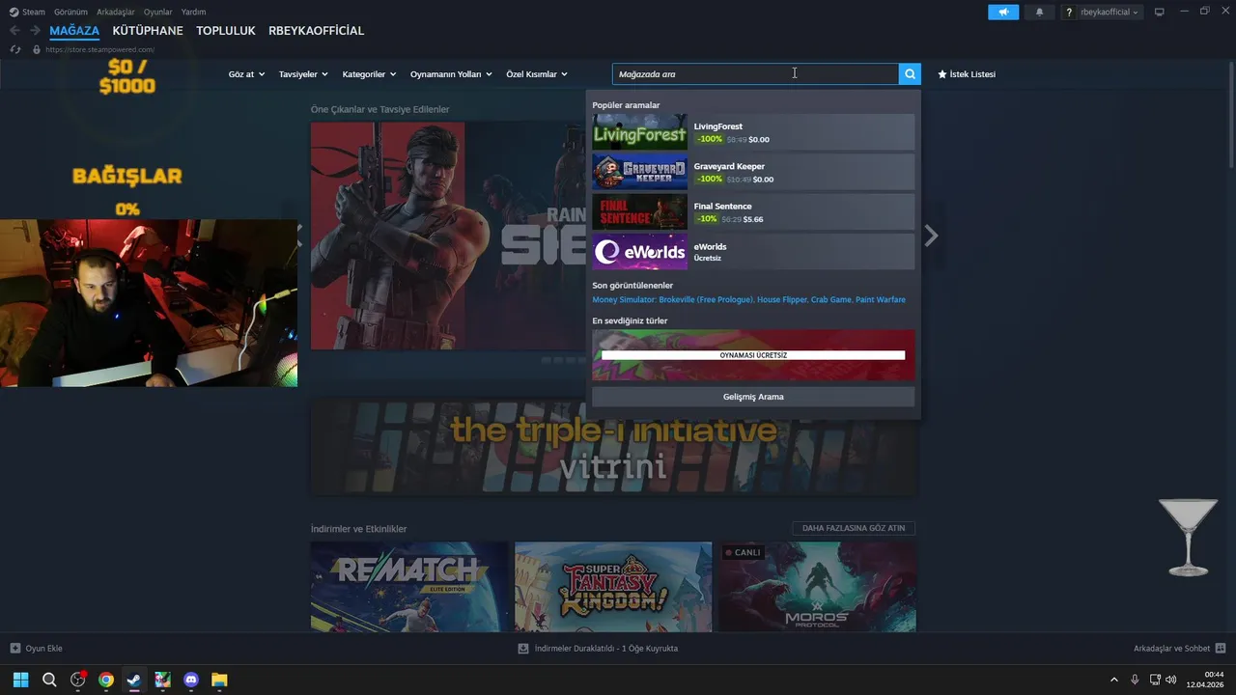The image size is (1236, 695).
Task: Open the REMATCH Elite Edition tile
Action: [x=409, y=587]
